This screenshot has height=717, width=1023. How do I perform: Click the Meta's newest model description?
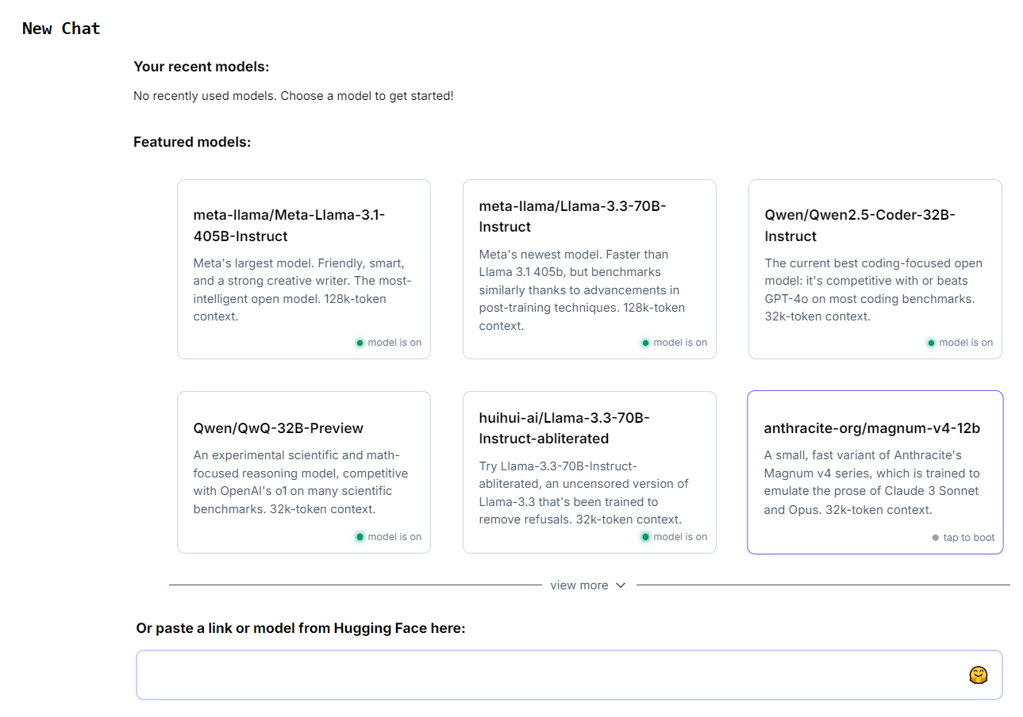[x=582, y=289]
